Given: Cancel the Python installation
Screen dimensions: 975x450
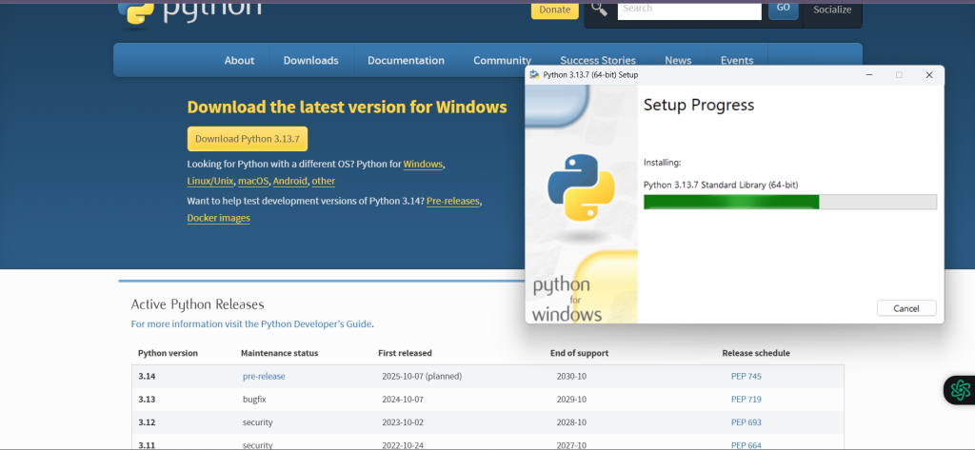Looking at the screenshot, I should point(905,308).
